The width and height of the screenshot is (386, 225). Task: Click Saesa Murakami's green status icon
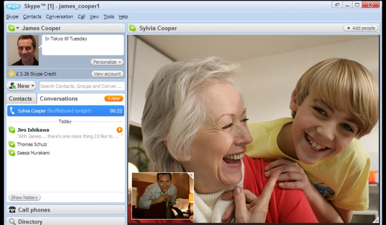[x=12, y=153]
